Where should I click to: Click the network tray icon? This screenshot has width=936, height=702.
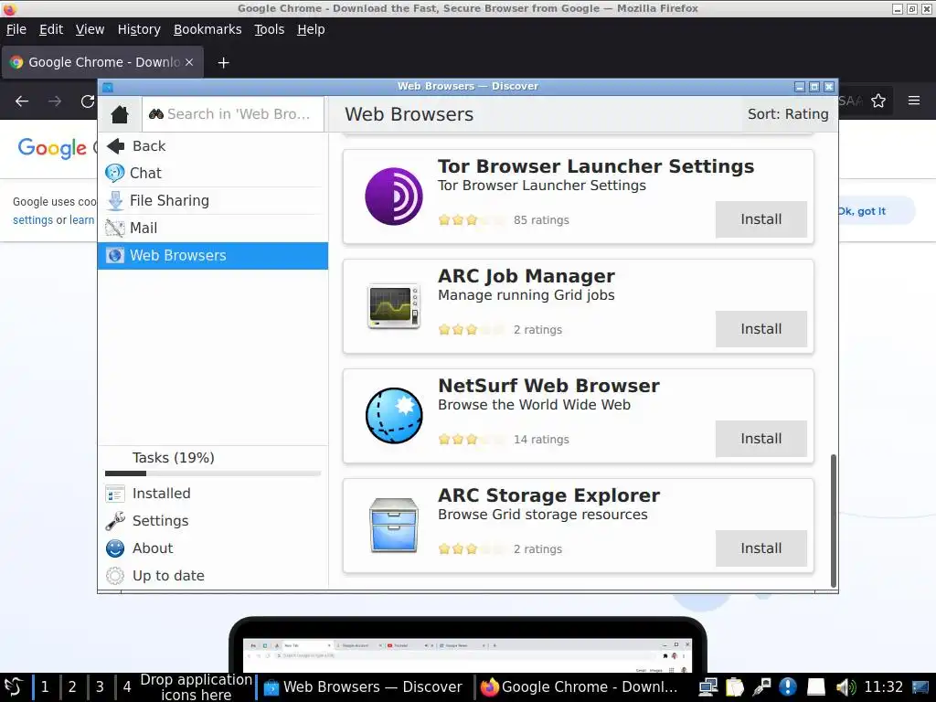(x=708, y=687)
